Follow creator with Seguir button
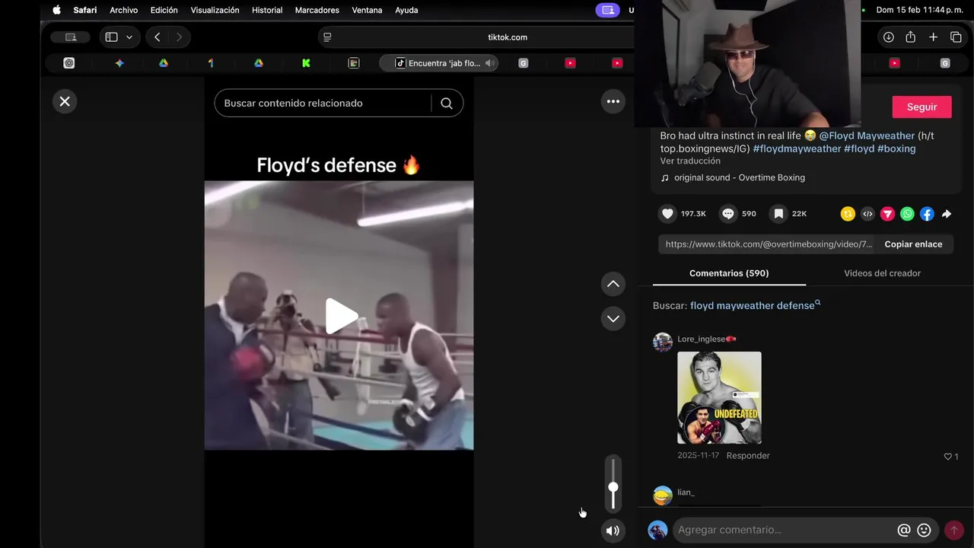The height and width of the screenshot is (548, 974). point(921,107)
